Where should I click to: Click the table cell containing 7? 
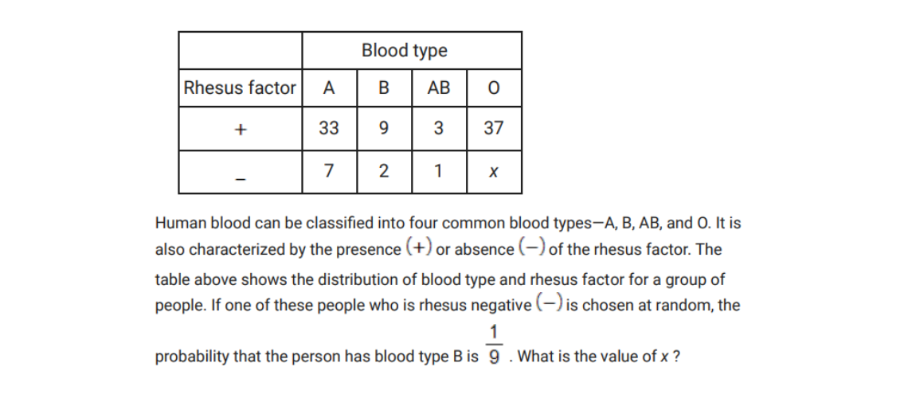(329, 171)
